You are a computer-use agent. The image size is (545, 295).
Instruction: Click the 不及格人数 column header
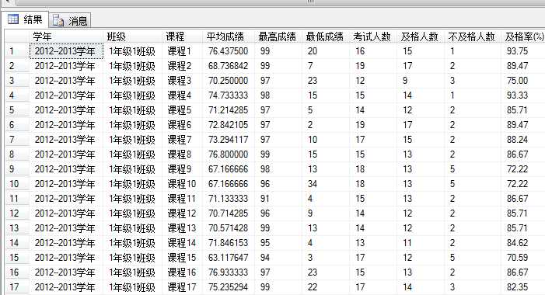[x=473, y=36]
